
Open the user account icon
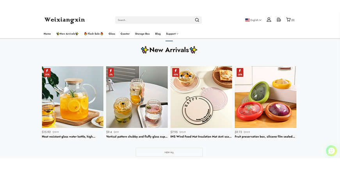(x=269, y=20)
